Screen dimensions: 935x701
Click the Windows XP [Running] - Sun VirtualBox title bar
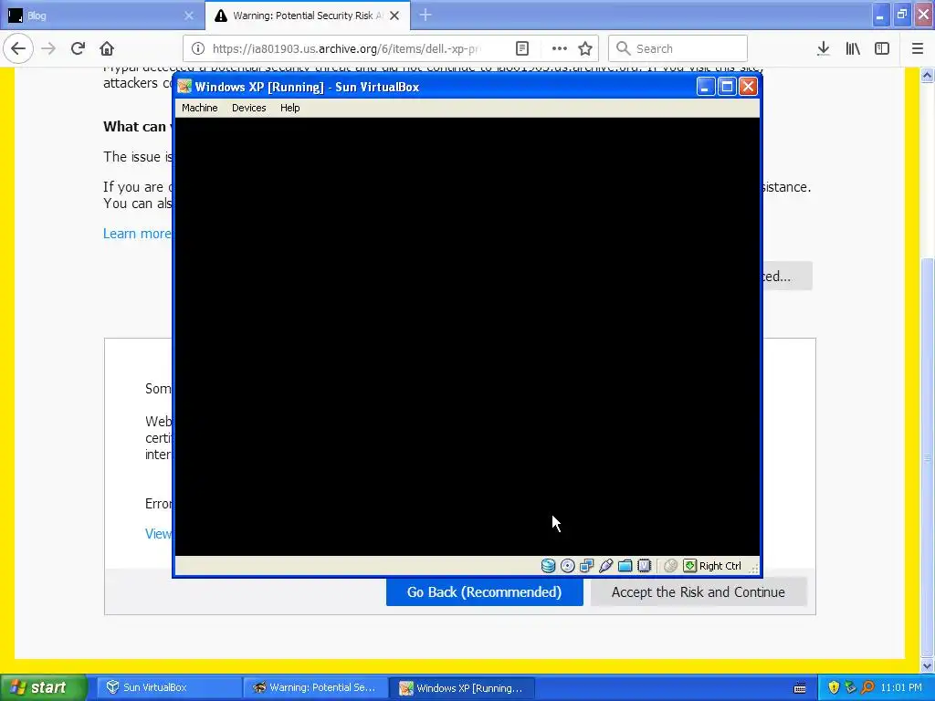click(x=436, y=87)
